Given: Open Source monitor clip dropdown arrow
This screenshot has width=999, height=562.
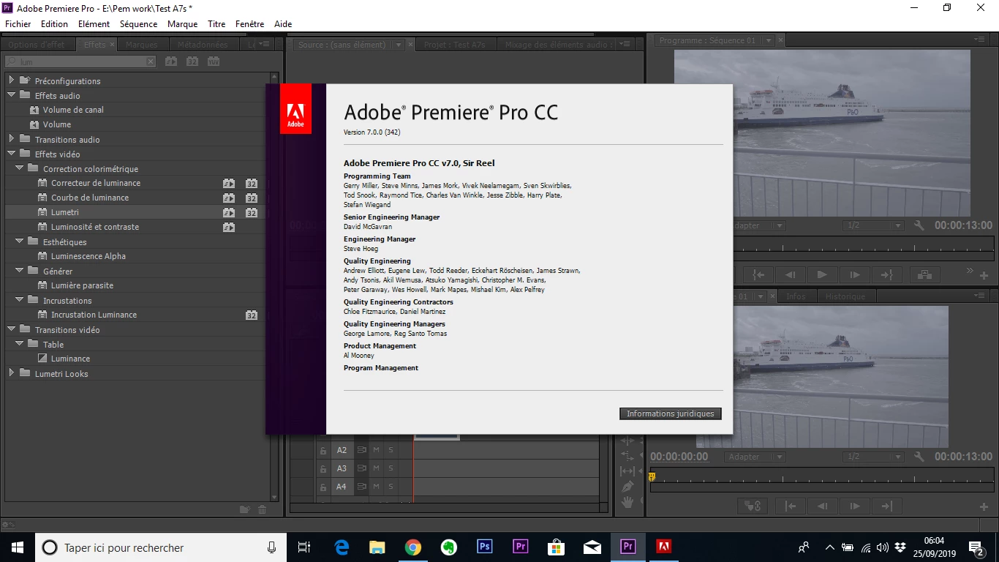Looking at the screenshot, I should (x=399, y=45).
